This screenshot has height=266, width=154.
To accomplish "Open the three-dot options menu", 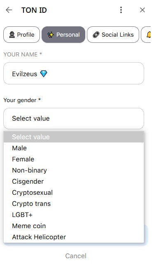I will (x=121, y=10).
